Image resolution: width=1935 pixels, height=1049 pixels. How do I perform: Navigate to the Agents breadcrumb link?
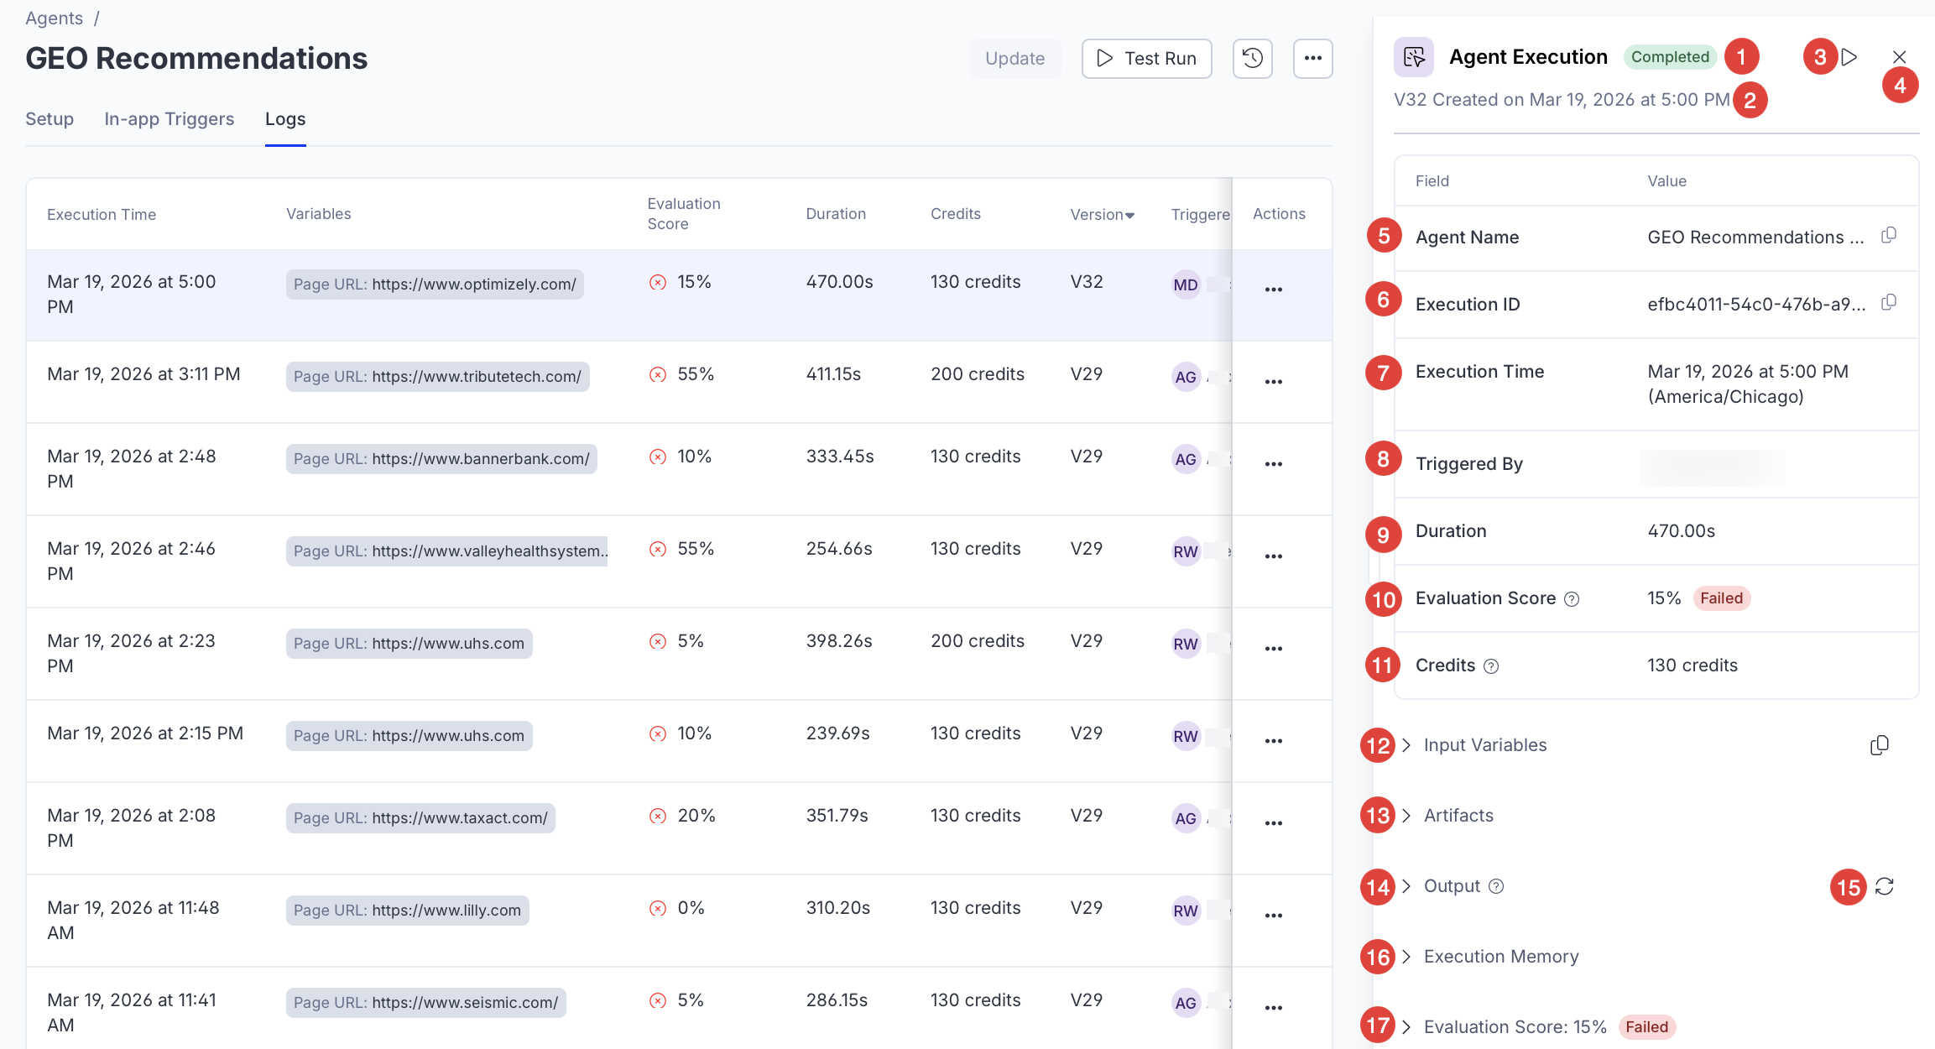[x=54, y=18]
